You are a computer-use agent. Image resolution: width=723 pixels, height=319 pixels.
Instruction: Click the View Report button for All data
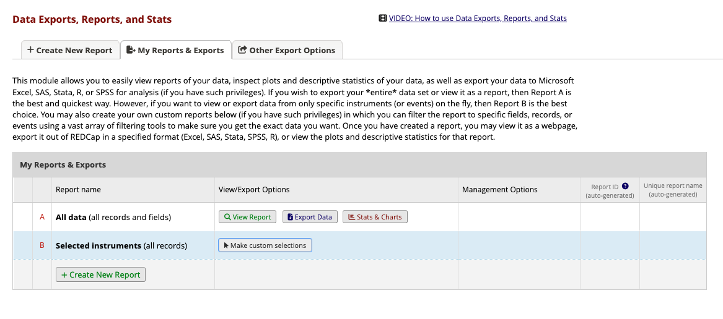(247, 217)
